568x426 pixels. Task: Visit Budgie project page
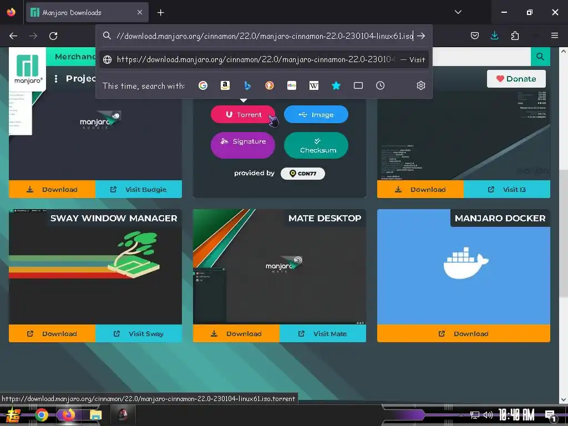coord(139,190)
